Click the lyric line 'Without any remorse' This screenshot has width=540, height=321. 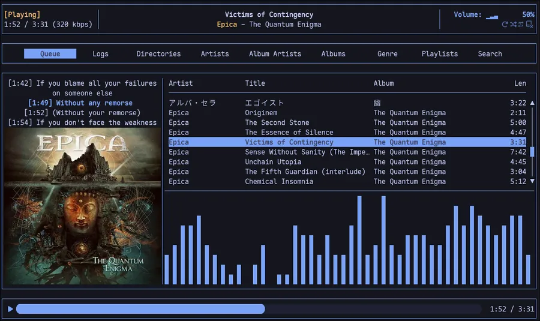click(x=80, y=103)
